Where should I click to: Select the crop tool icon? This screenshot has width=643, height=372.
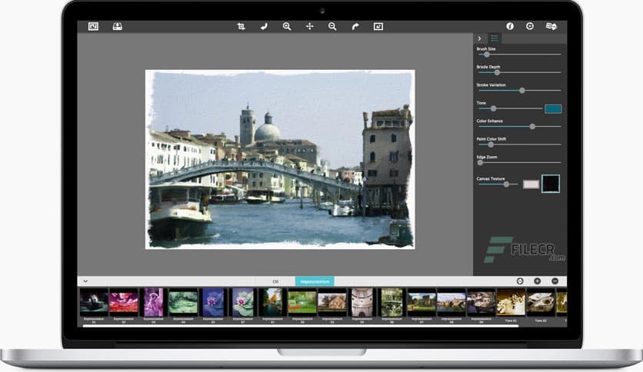(x=242, y=27)
